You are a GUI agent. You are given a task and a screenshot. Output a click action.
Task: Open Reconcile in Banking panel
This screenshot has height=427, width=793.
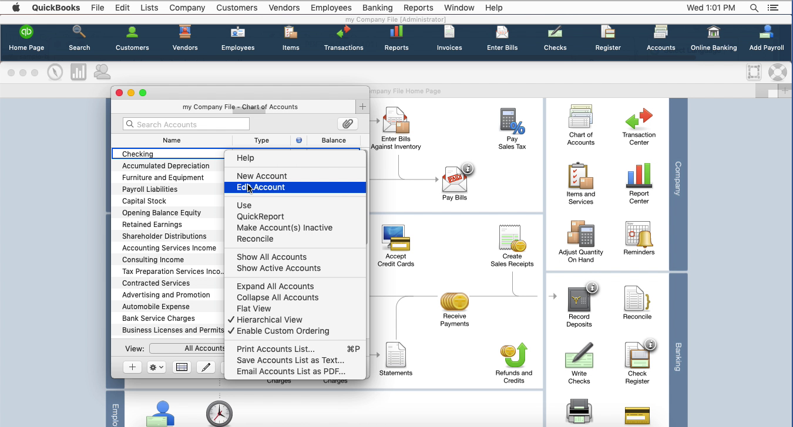637,303
